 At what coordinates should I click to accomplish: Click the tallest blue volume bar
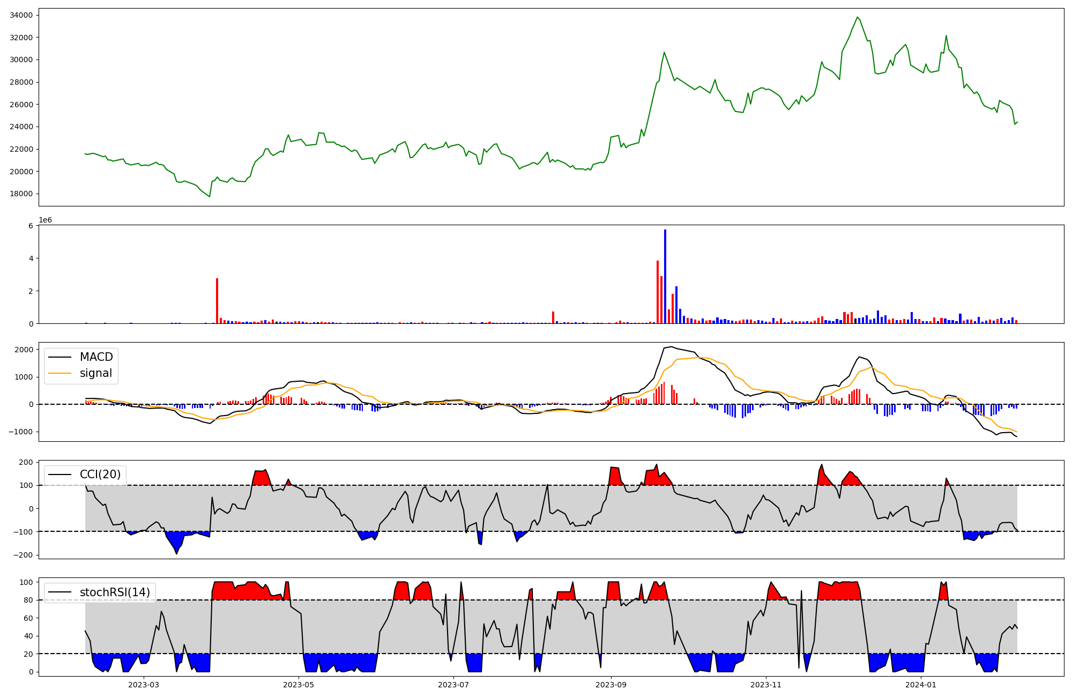pyautogui.click(x=665, y=277)
